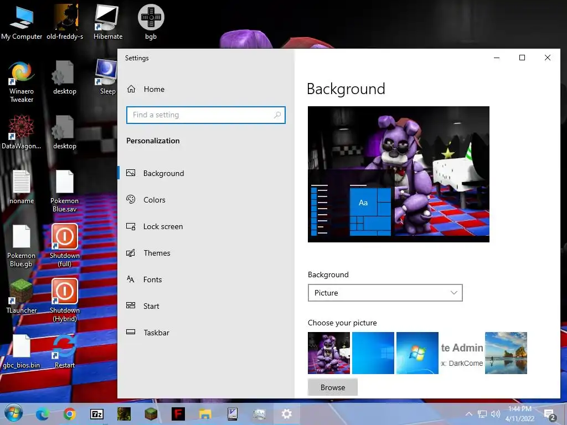Maximize the Settings window
Screen dimensions: 567x425
[522, 58]
